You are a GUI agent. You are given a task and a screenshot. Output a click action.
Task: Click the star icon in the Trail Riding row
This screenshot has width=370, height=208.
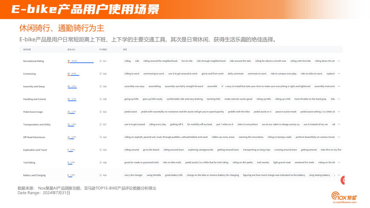point(101,163)
